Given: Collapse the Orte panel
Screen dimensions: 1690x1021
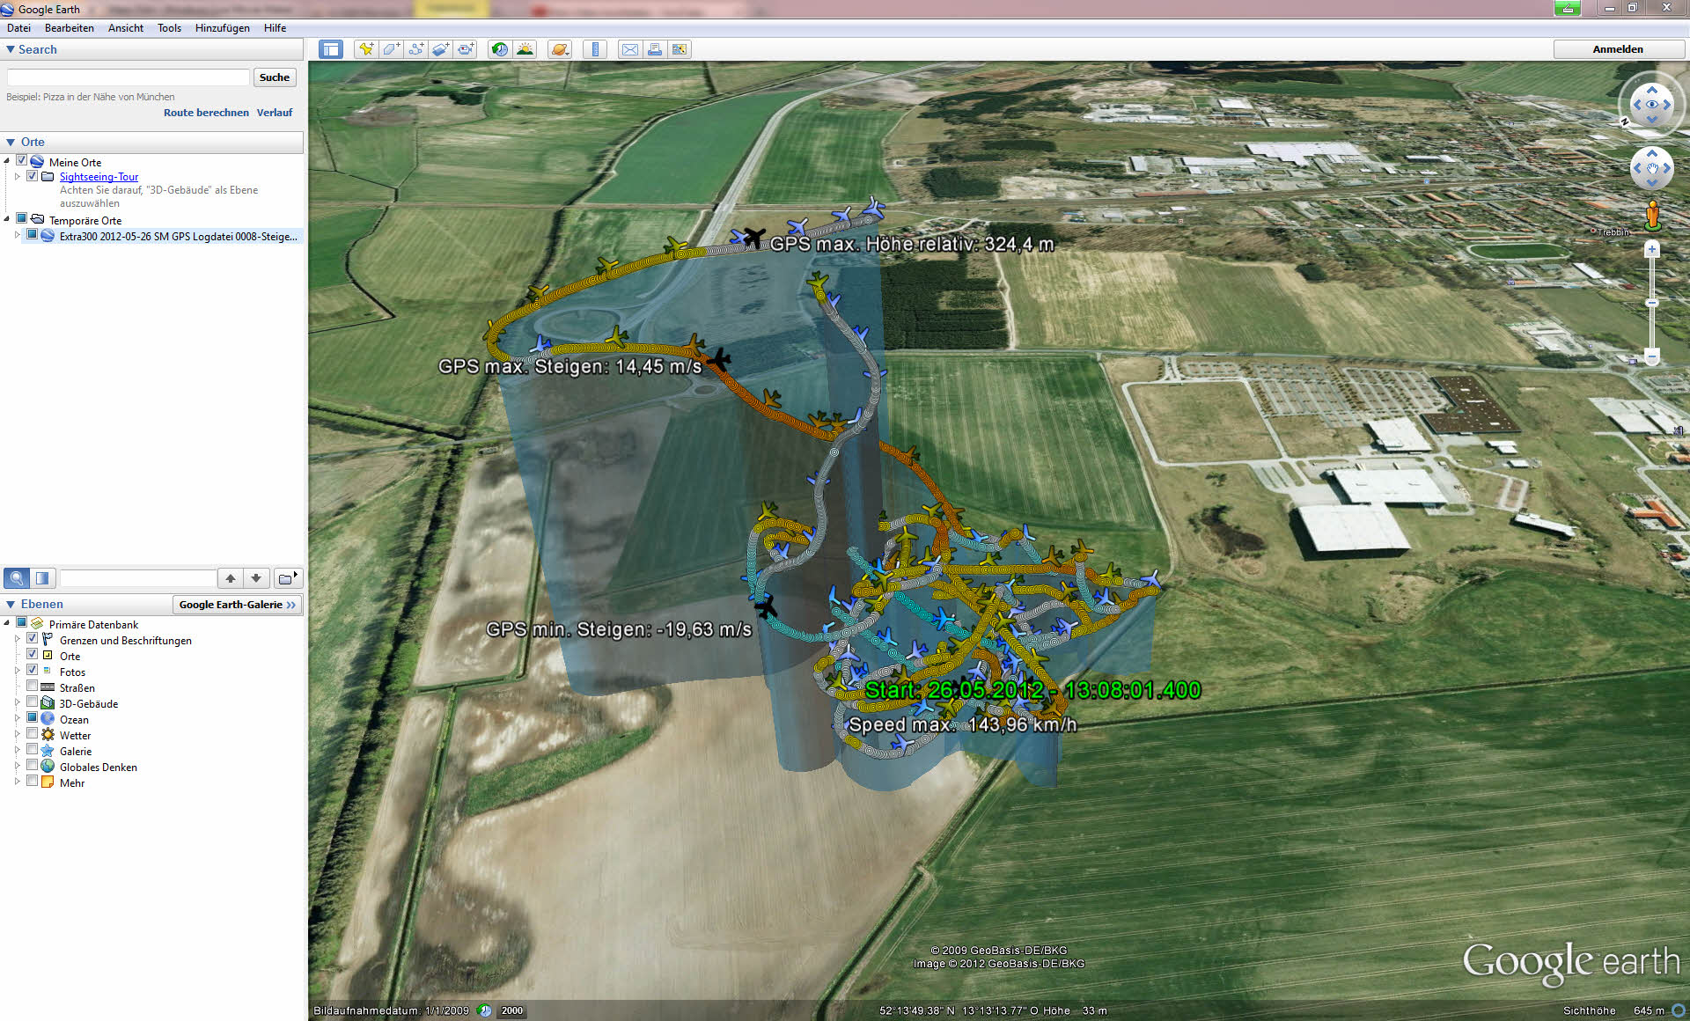Looking at the screenshot, I should coord(11,142).
